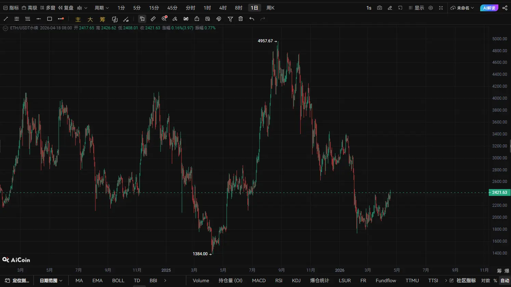Select the parallel channel drawing tool
This screenshot has height=287, width=511.
point(17,19)
